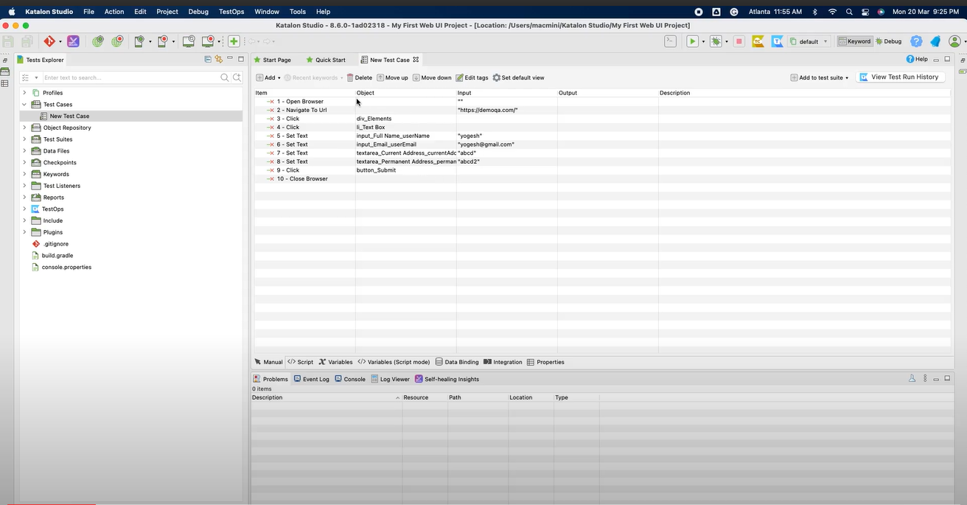Select build.gradle in Tests Explorer

point(57,255)
